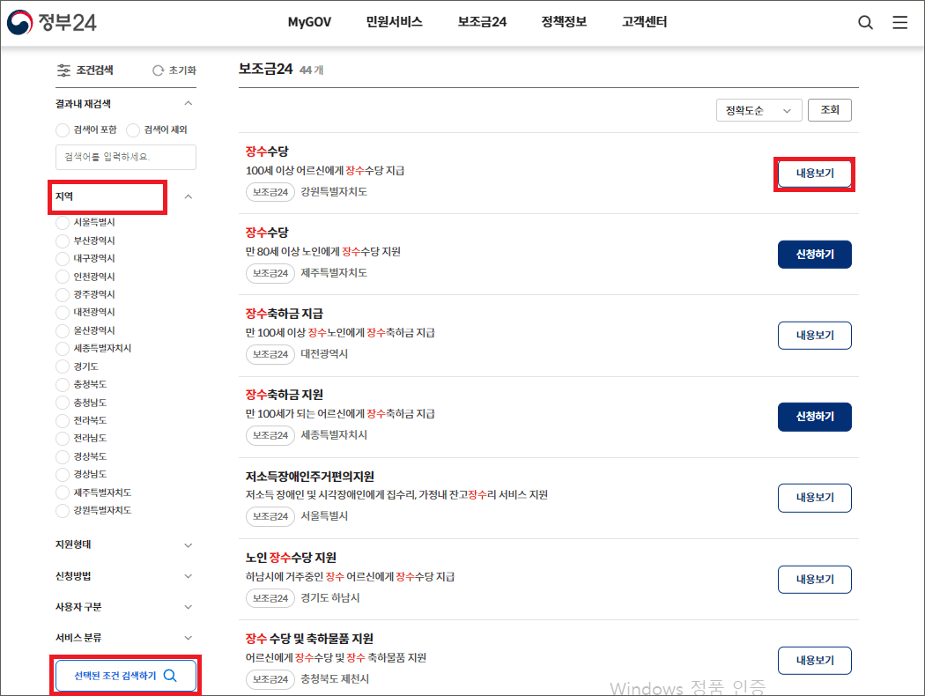This screenshot has height=696, width=925.
Task: Open the search magnifier in the top bar
Action: (865, 22)
